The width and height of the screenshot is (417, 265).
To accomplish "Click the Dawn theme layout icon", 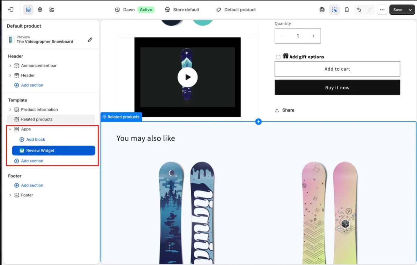I will (x=117, y=9).
